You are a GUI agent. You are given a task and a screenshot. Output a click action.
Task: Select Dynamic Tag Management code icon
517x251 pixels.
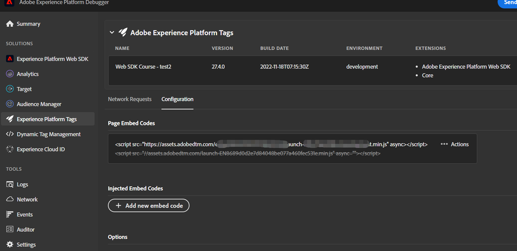point(9,134)
